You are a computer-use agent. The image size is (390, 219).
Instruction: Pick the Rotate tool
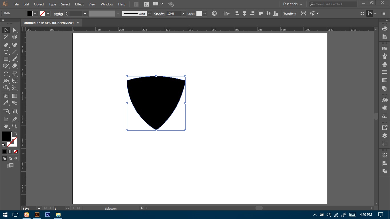[x=6, y=74]
